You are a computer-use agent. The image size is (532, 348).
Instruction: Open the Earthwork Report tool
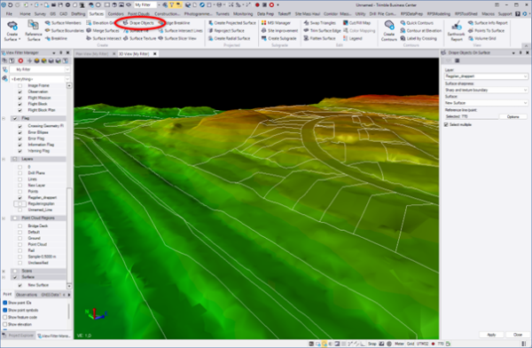(457, 30)
